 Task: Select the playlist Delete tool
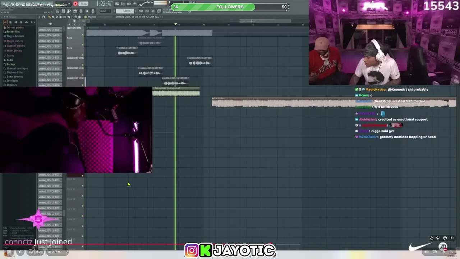(x=57, y=17)
